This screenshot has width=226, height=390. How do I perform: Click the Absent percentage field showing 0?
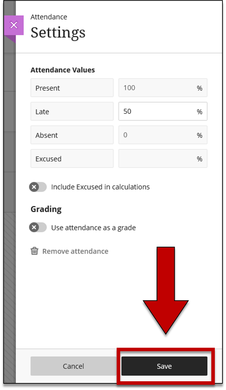point(157,135)
